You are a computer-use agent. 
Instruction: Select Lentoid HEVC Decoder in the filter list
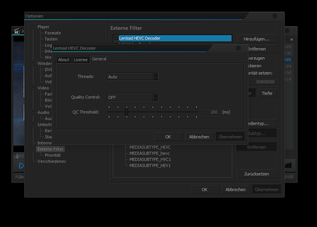(175, 38)
